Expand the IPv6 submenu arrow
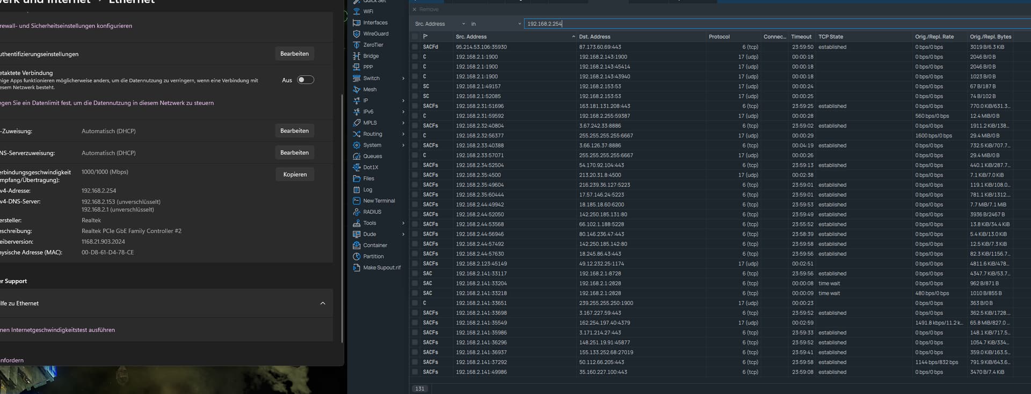Viewport: 1031px width, 394px height. coord(403,112)
